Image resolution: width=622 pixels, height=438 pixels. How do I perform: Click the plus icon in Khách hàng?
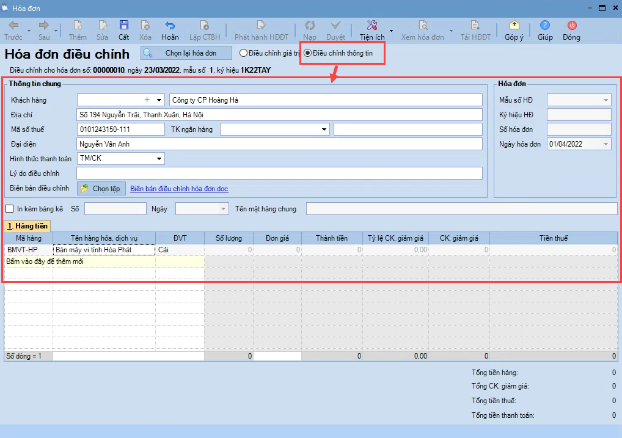147,100
